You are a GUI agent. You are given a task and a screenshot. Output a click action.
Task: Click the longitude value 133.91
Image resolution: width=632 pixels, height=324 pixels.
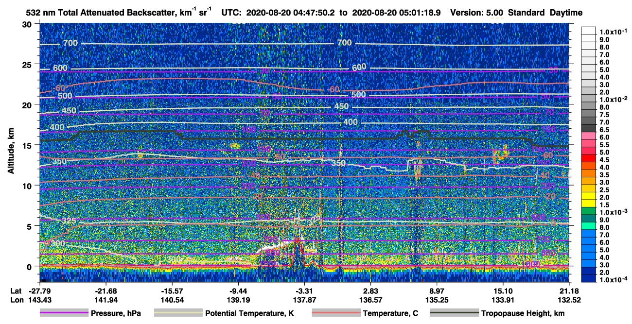[503, 300]
